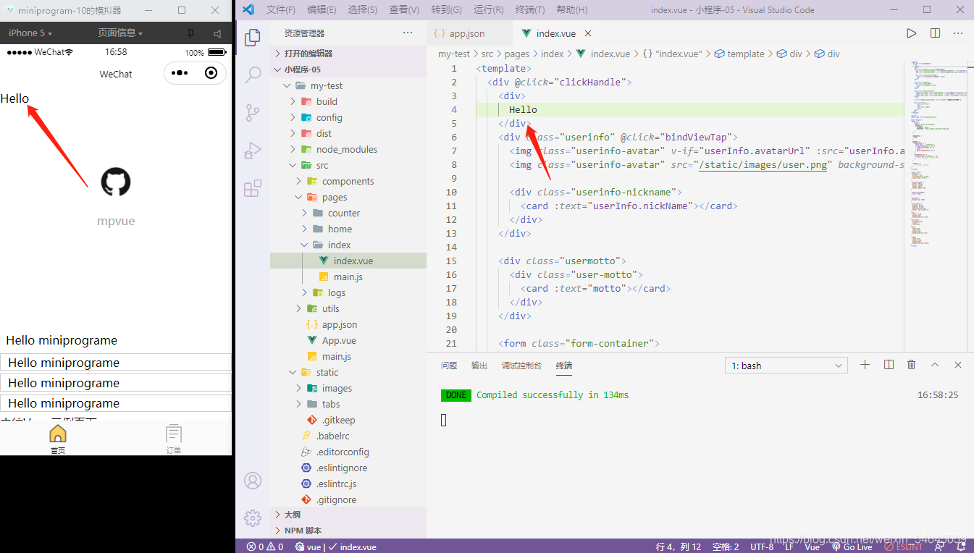The image size is (974, 553).
Task: Click the code minimap
Action: coord(937,156)
